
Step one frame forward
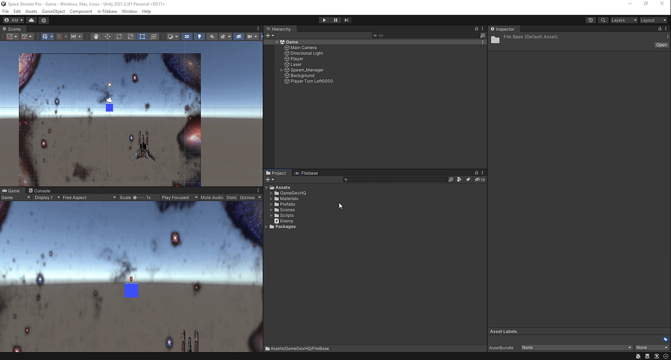point(347,20)
